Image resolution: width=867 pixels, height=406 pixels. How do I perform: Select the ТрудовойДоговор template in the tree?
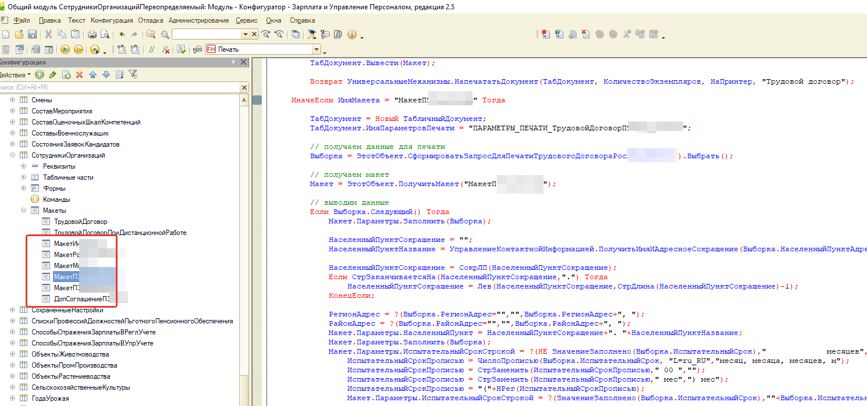[80, 222]
